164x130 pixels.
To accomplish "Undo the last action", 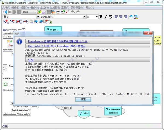I will pos(73,12).
